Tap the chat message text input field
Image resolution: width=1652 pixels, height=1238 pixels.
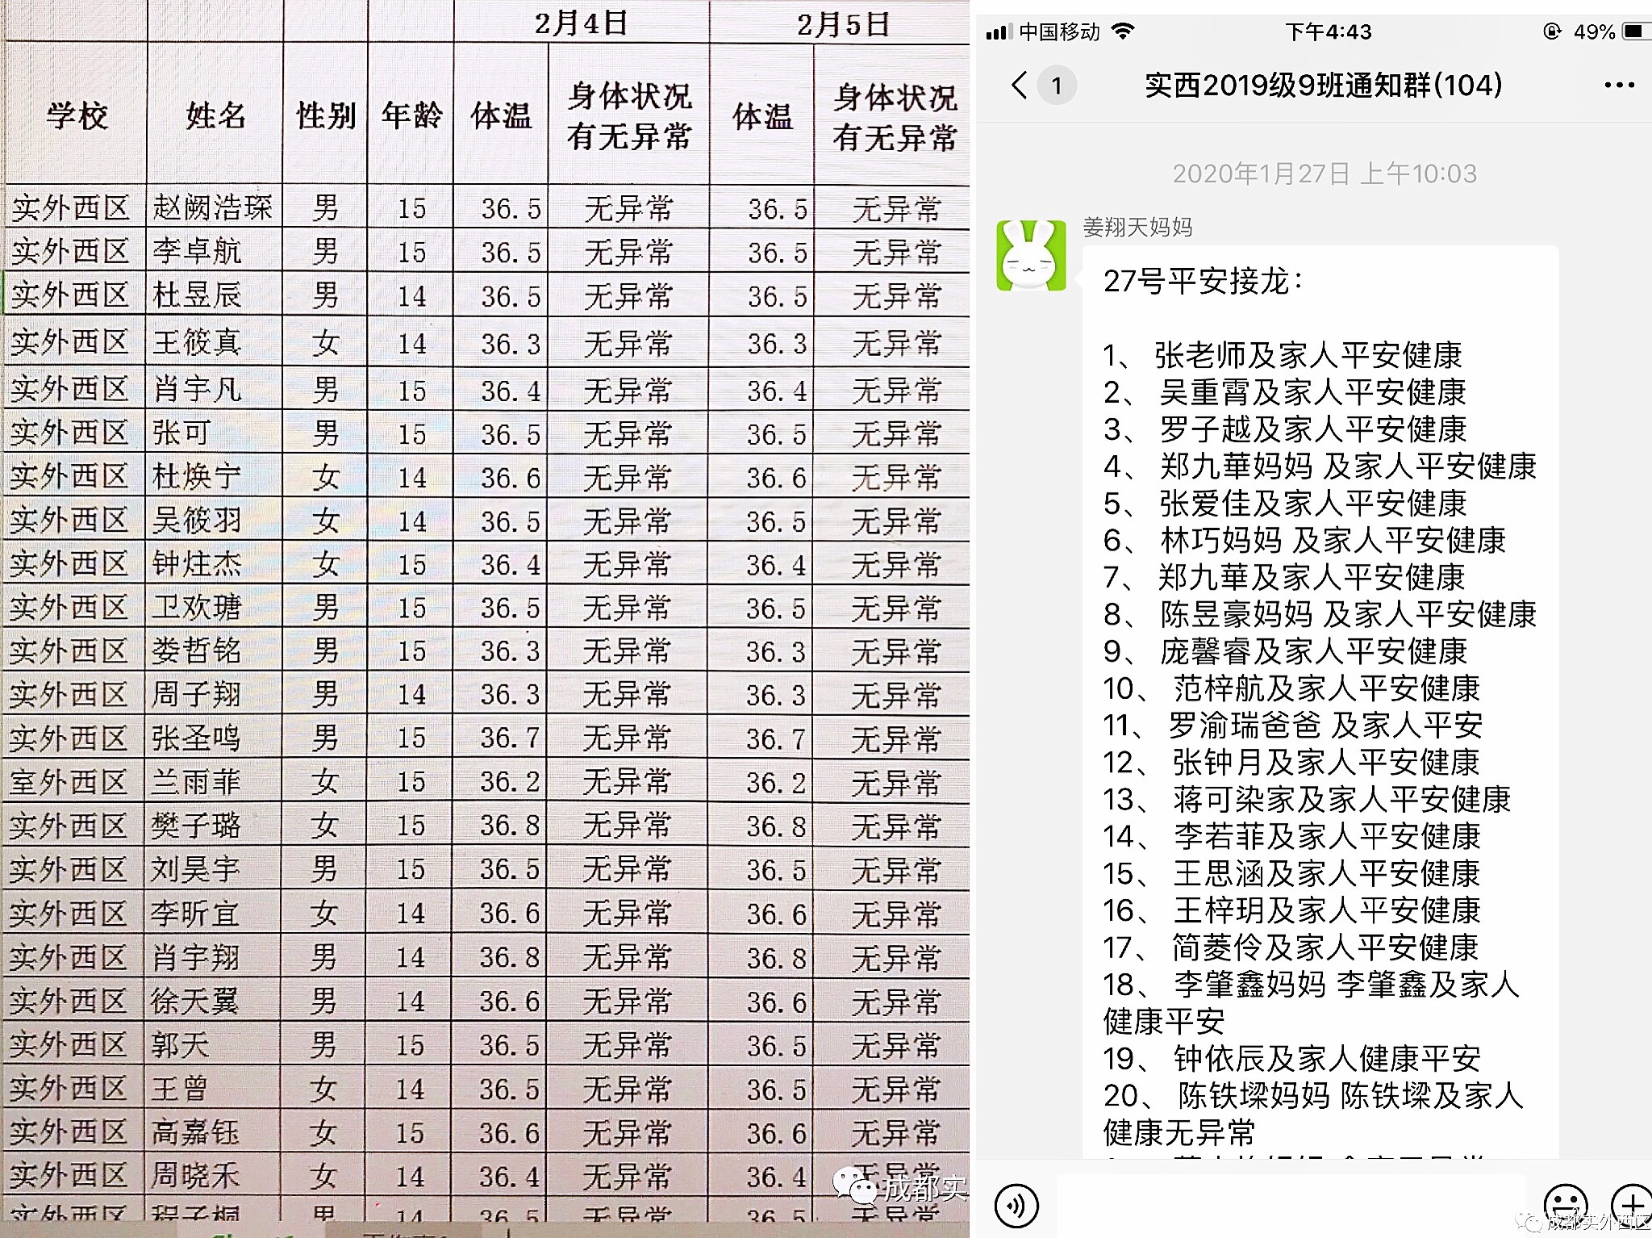click(1291, 1206)
